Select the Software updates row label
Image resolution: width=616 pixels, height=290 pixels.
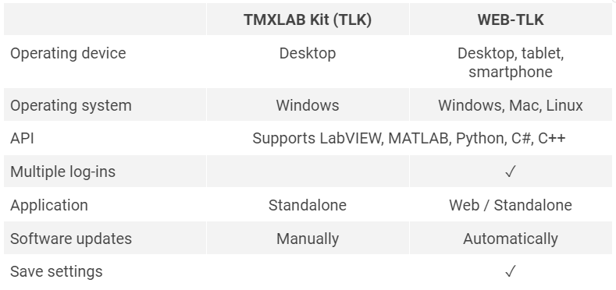[71, 239]
